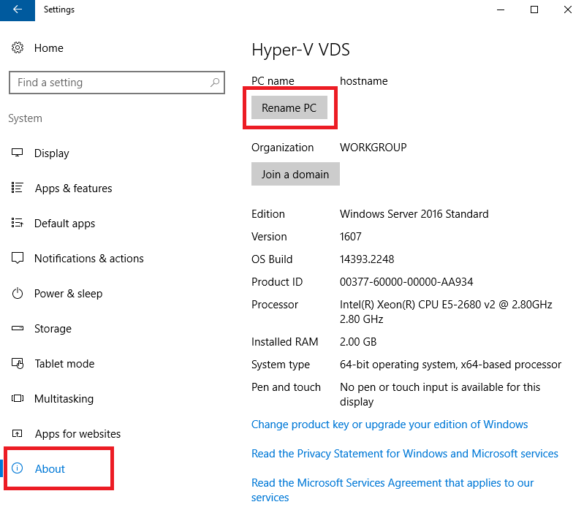584x510 pixels.
Task: Click the About info icon
Action: (x=17, y=468)
